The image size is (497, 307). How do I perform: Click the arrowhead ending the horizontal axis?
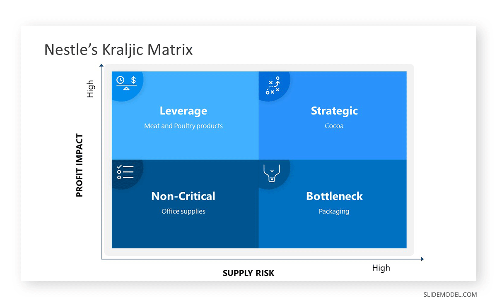tap(422, 259)
